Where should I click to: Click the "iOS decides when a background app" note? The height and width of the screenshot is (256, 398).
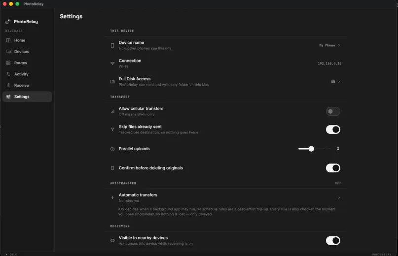pos(227,212)
